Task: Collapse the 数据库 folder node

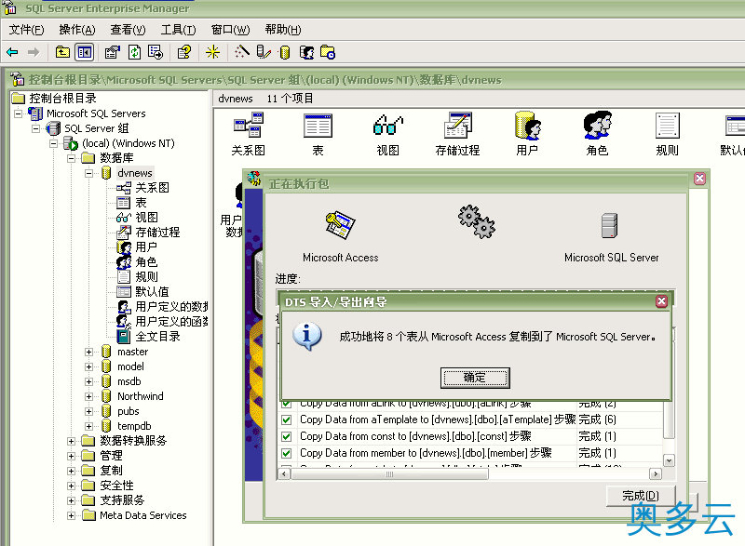Action: pos(72,158)
